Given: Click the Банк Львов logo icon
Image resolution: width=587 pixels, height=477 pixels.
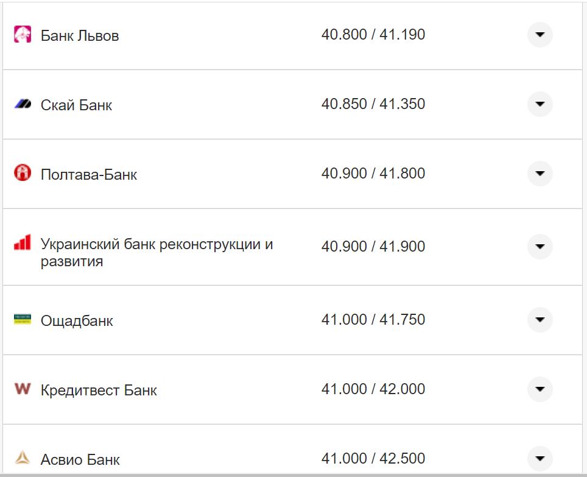Looking at the screenshot, I should coord(22,35).
